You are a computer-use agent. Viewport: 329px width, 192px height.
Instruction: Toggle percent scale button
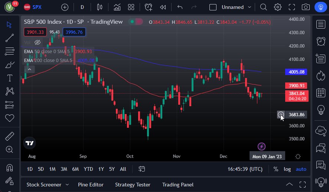pyautogui.click(x=276, y=169)
